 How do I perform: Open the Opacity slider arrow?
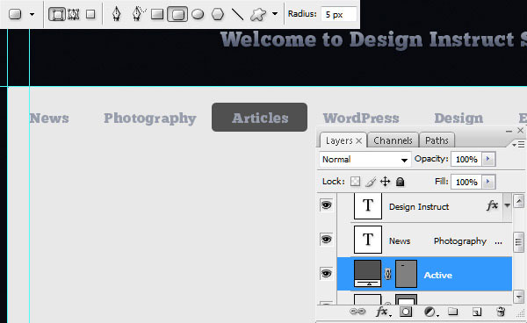click(x=488, y=159)
